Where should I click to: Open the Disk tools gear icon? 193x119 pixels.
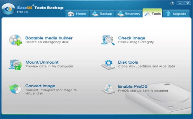pyautogui.click(x=108, y=65)
